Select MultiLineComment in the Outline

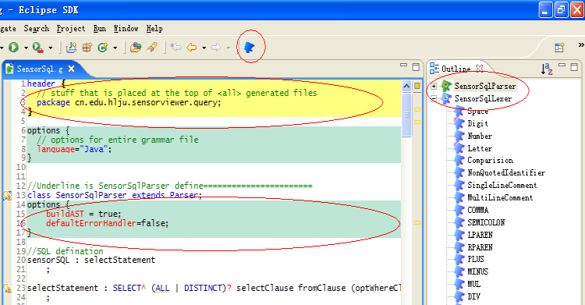tap(500, 197)
